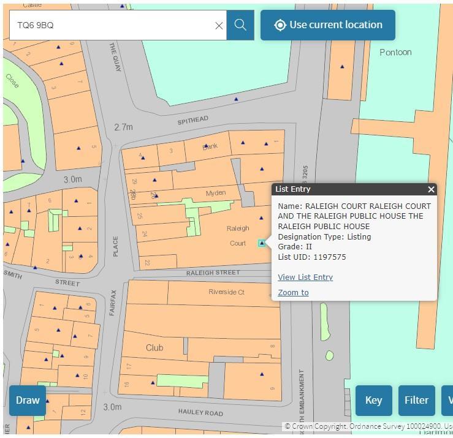
Task: Click the listing marker at 16 Hauley Road
Action: pos(153,383)
